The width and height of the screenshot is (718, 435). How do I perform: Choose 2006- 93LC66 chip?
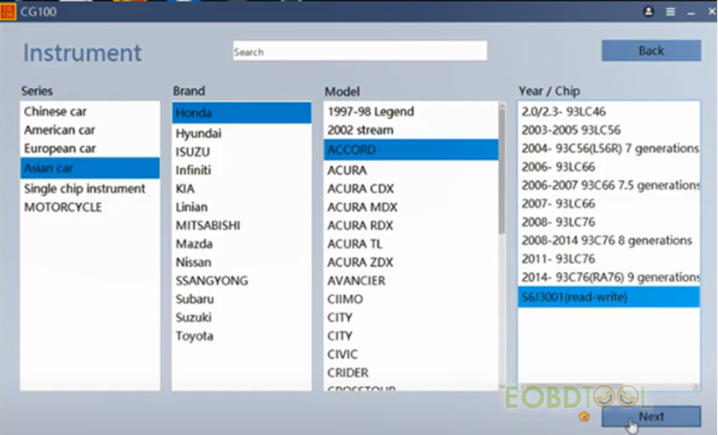coord(609,167)
